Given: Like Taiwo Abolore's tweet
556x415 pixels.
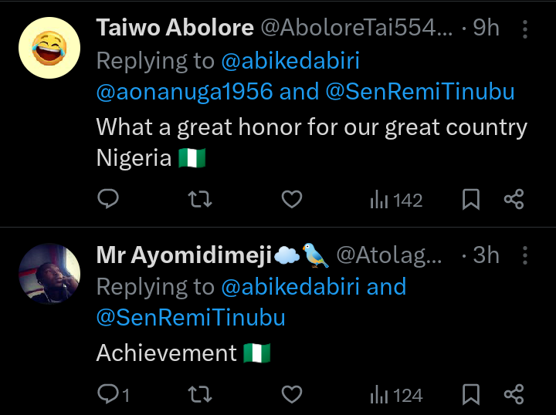Looking at the screenshot, I should click(291, 200).
